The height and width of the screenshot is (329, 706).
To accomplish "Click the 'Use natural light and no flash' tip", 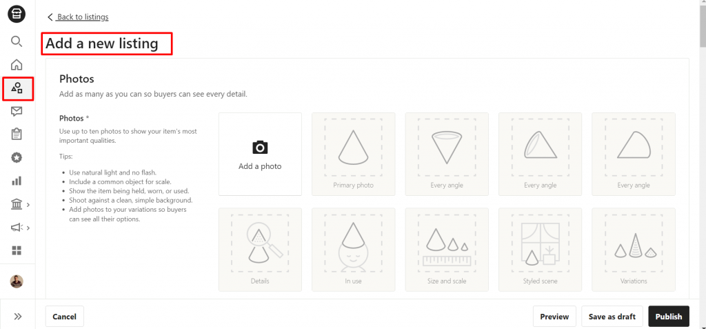I will point(112,172).
